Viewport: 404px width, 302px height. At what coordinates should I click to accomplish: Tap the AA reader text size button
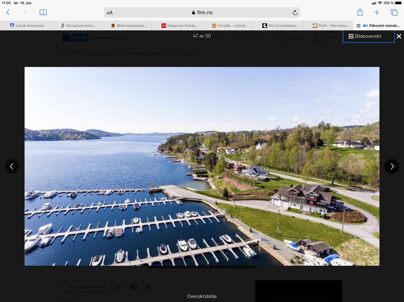pyautogui.click(x=110, y=13)
